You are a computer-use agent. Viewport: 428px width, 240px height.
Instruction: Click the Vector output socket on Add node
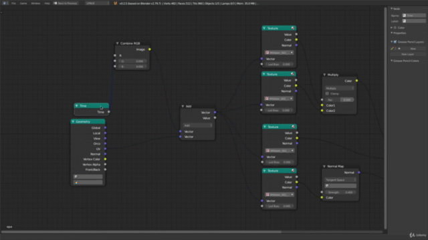(x=215, y=113)
